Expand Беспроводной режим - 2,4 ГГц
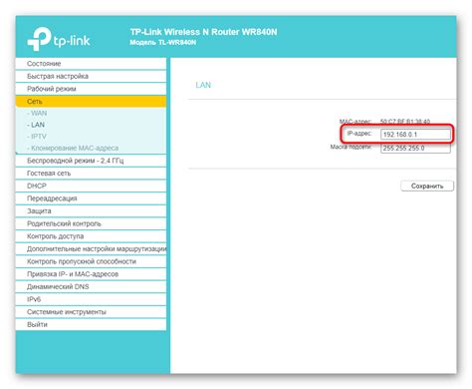The height and width of the screenshot is (389, 472). (91, 161)
